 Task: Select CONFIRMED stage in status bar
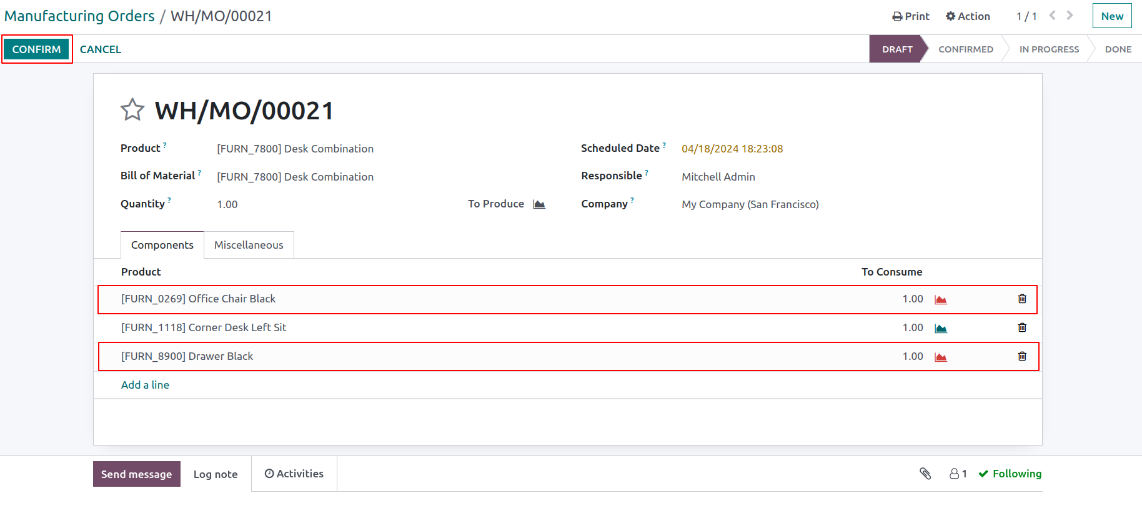click(966, 49)
